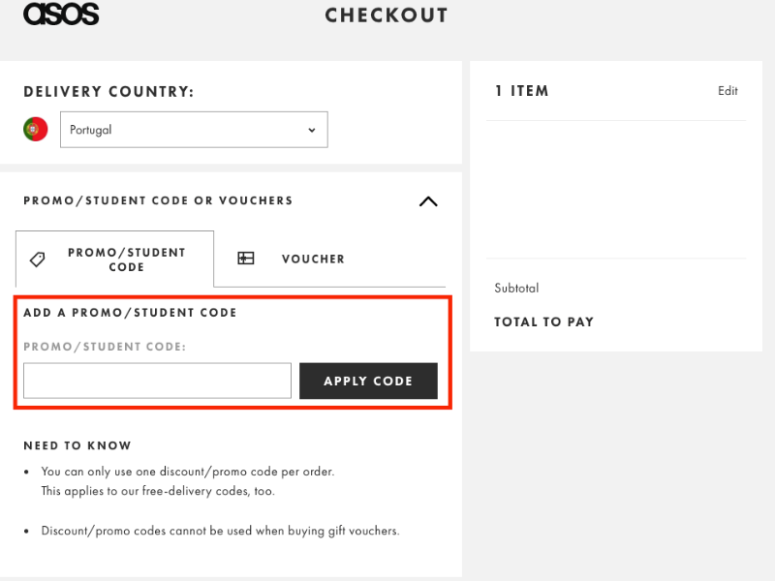Click the Promo/Student Code or Vouchers heading
This screenshot has width=775, height=581.
pyautogui.click(x=158, y=200)
